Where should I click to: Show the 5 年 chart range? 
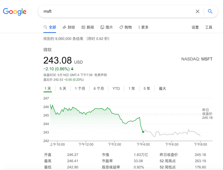point(147,88)
